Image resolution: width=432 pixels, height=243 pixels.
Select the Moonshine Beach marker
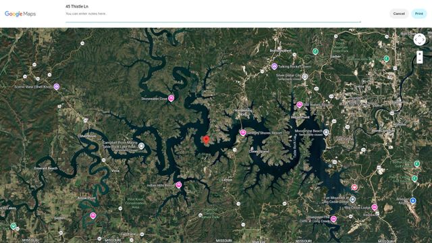pyautogui.click(x=326, y=132)
